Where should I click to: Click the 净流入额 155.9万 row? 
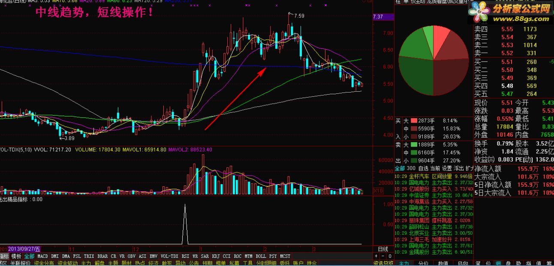(514, 169)
